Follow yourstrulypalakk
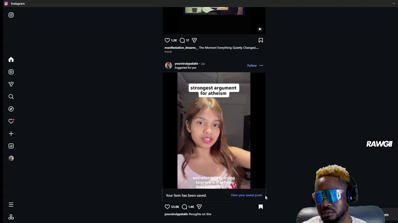Screen dimensions: 398x223 pos(252,65)
